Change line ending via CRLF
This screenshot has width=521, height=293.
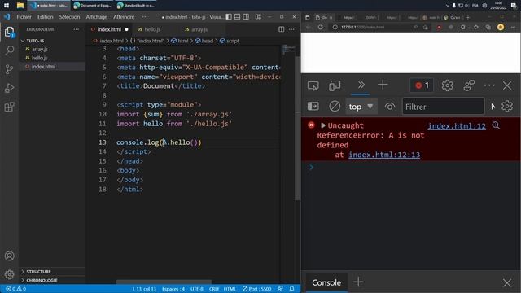(214, 289)
